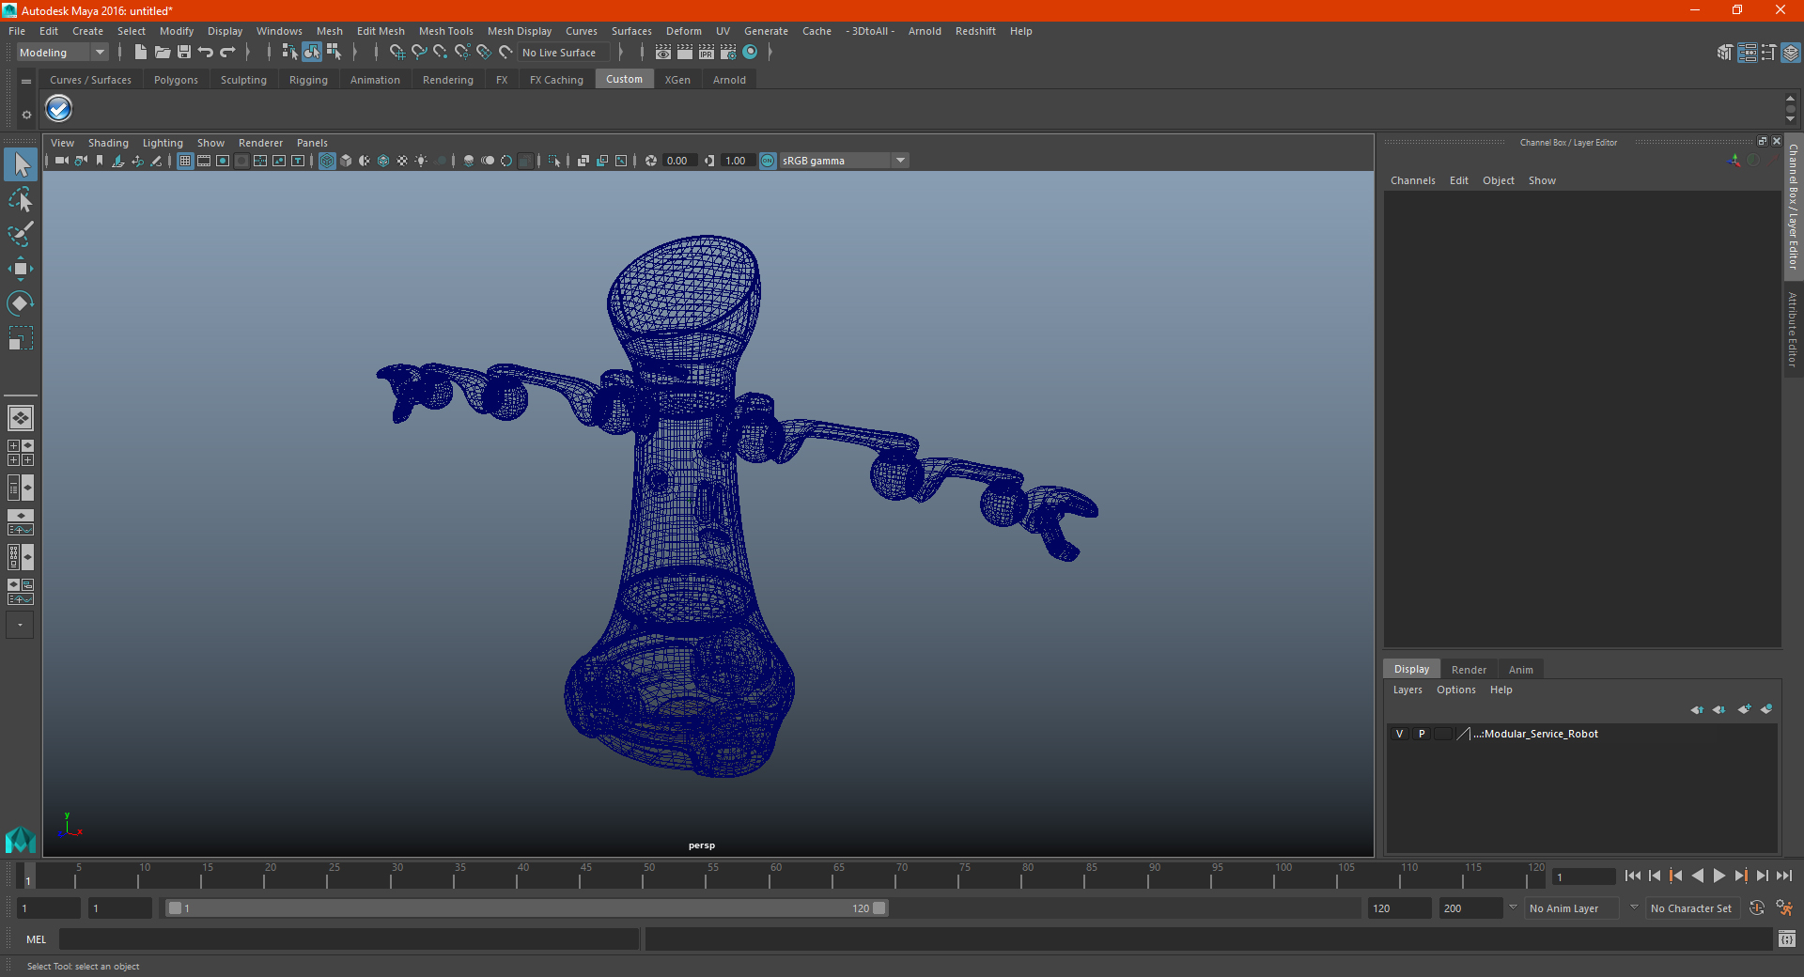Open the sRGB gamma view transform dropdown

[x=844, y=161]
